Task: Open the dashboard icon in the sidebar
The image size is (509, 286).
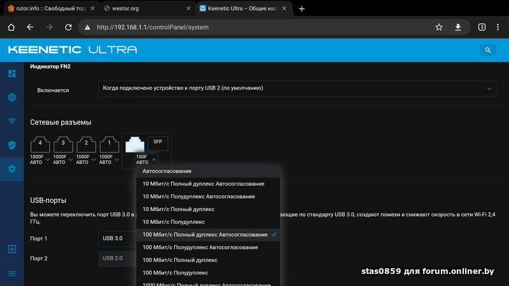Action: (x=11, y=74)
